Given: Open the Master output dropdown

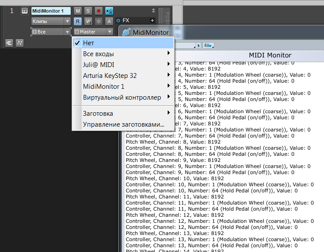Looking at the screenshot, I should click(x=93, y=32).
